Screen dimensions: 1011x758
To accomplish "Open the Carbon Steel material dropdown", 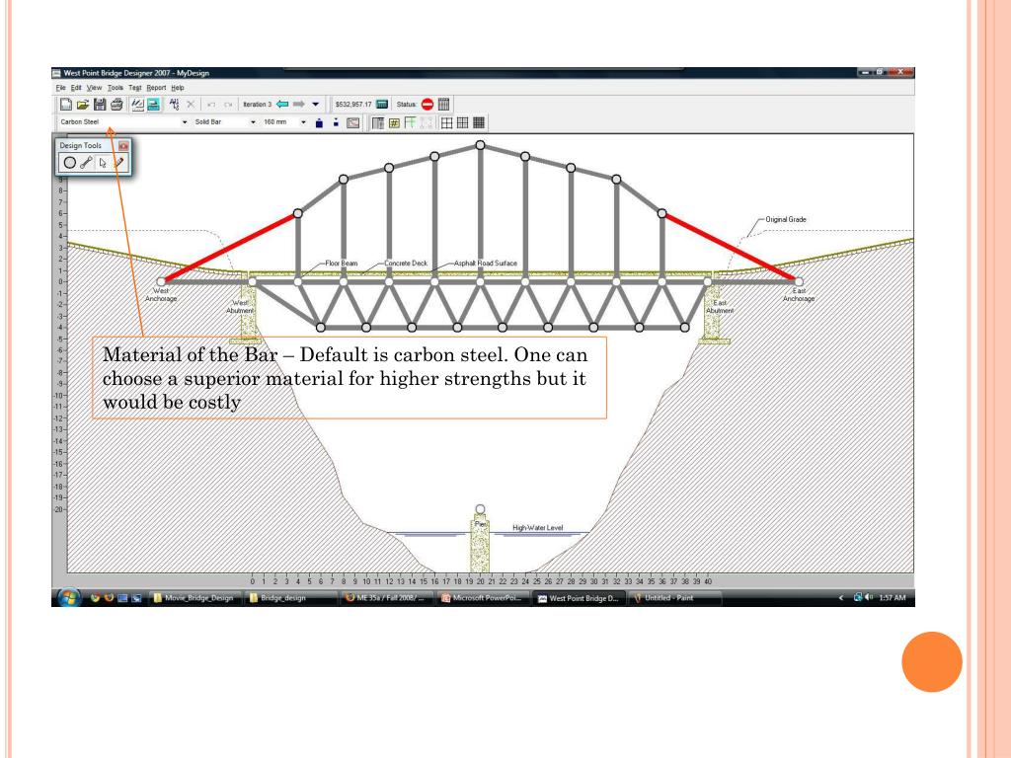I will [x=185, y=121].
